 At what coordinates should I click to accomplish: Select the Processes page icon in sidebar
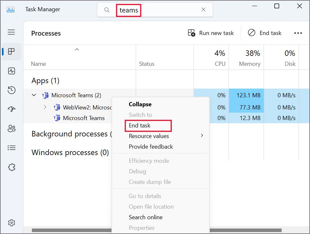coord(11,52)
